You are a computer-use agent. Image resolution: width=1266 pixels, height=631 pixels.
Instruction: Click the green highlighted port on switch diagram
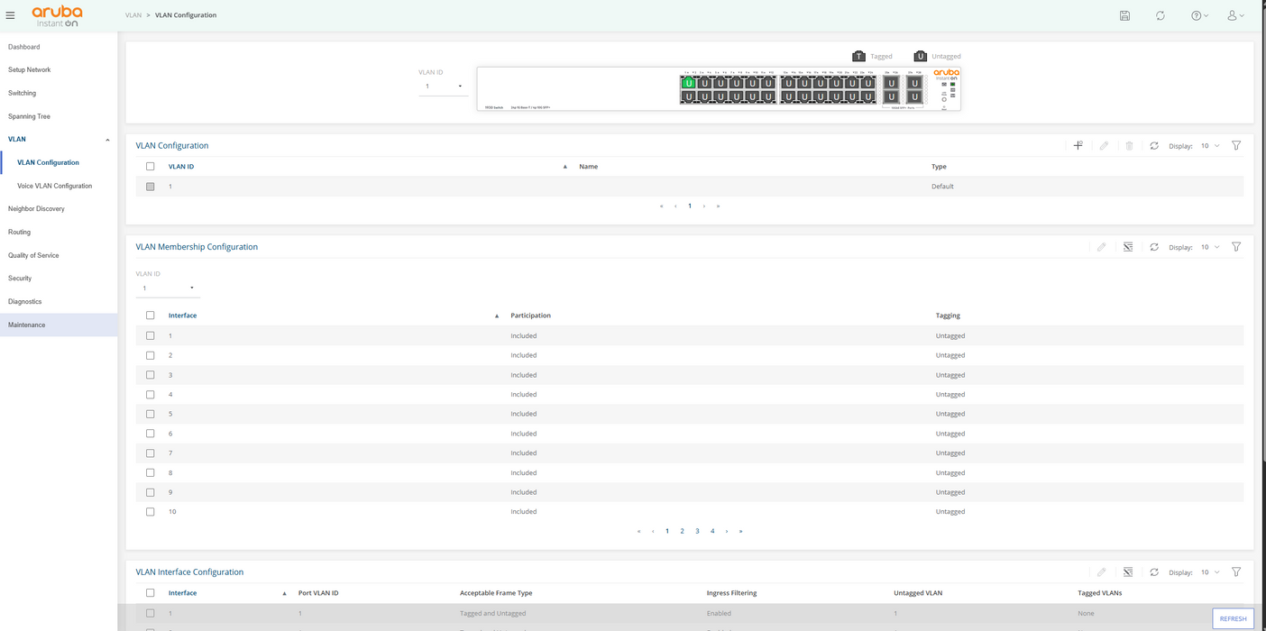(689, 83)
